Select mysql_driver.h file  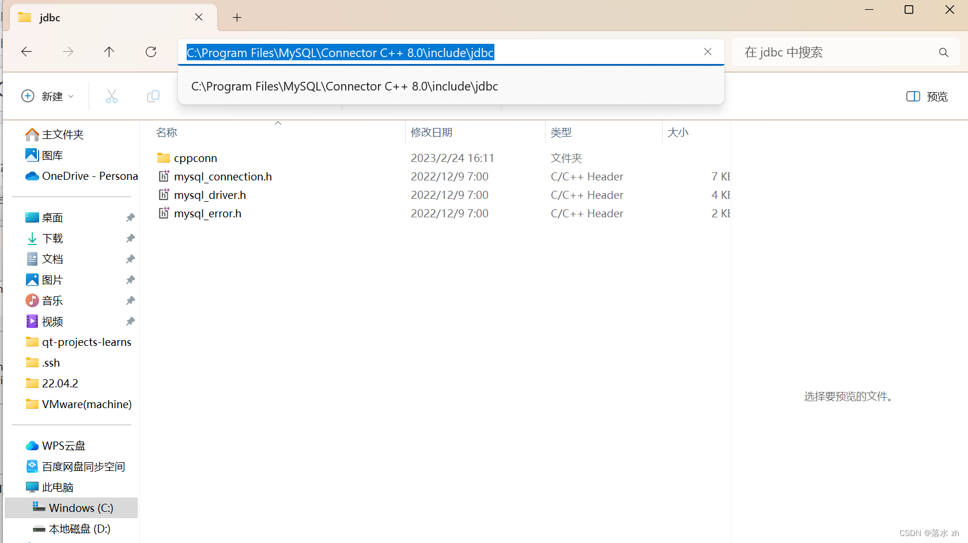[210, 195]
